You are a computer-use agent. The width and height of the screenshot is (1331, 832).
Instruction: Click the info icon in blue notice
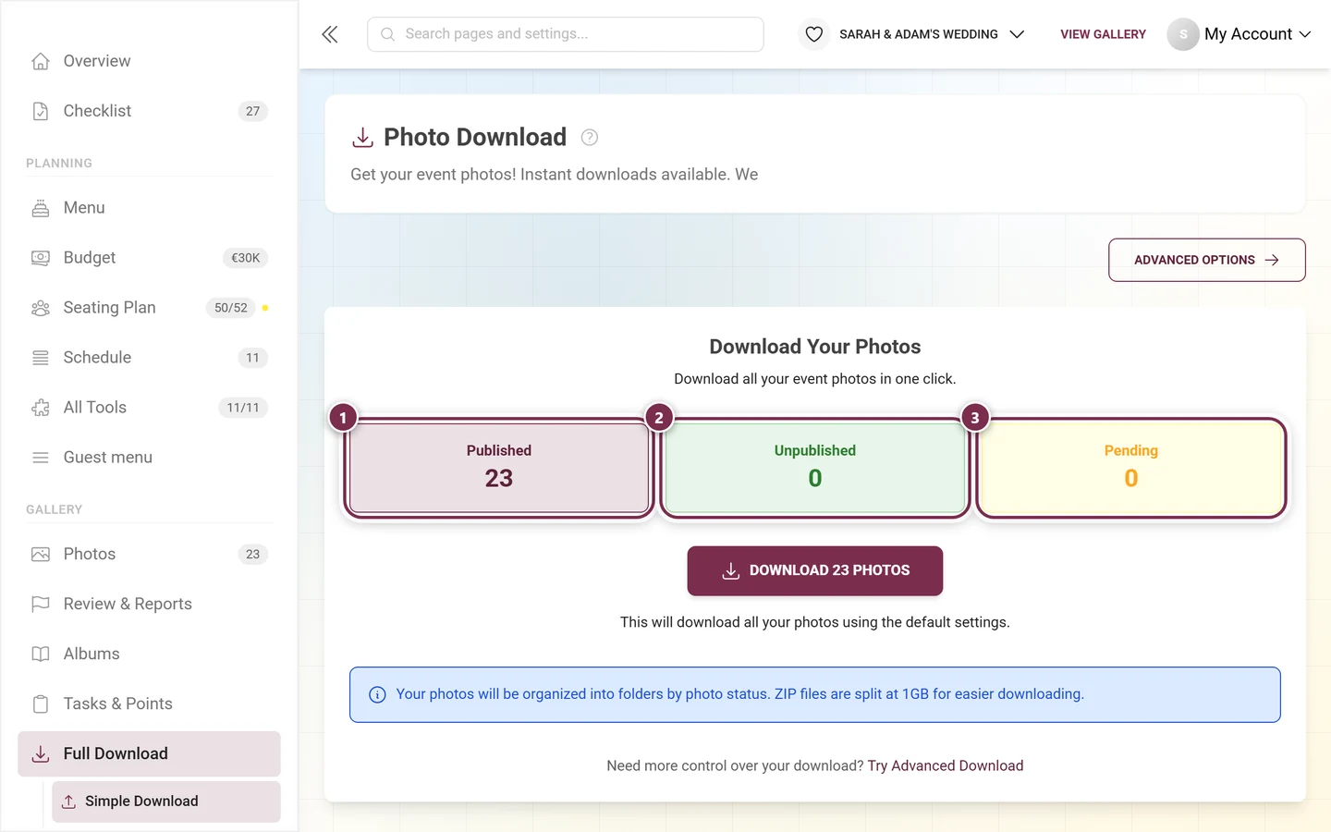[377, 695]
